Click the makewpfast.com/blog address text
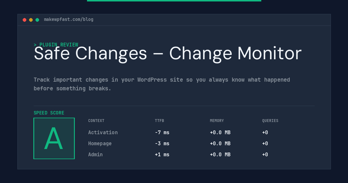The height and width of the screenshot is (183, 348). pos(69,19)
